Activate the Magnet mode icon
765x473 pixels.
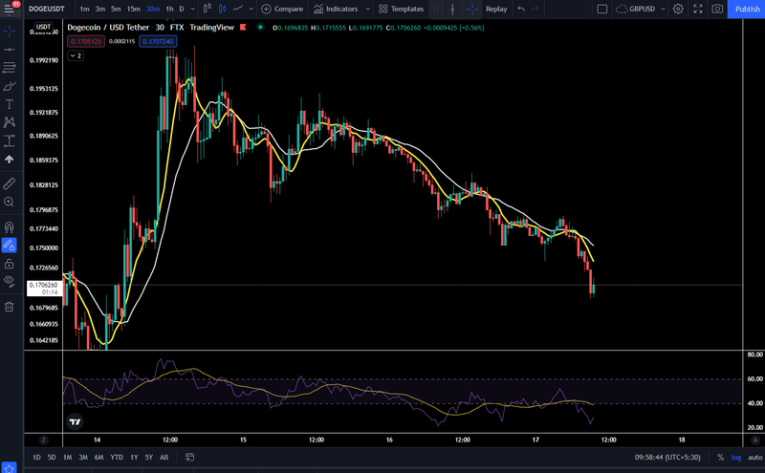pos(9,226)
